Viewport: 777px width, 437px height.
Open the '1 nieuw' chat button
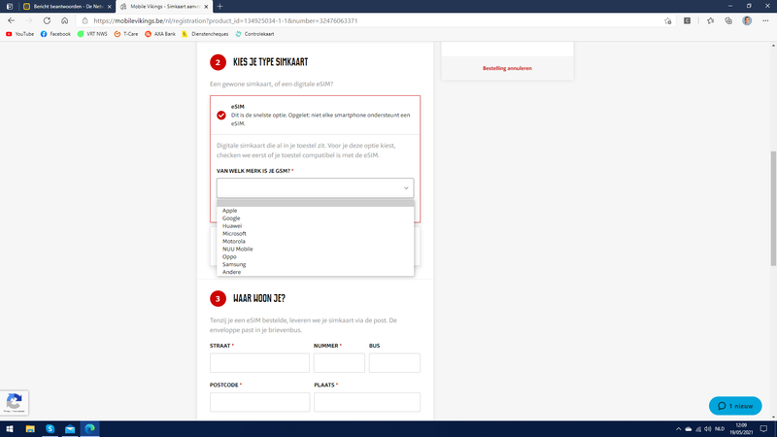click(x=735, y=406)
